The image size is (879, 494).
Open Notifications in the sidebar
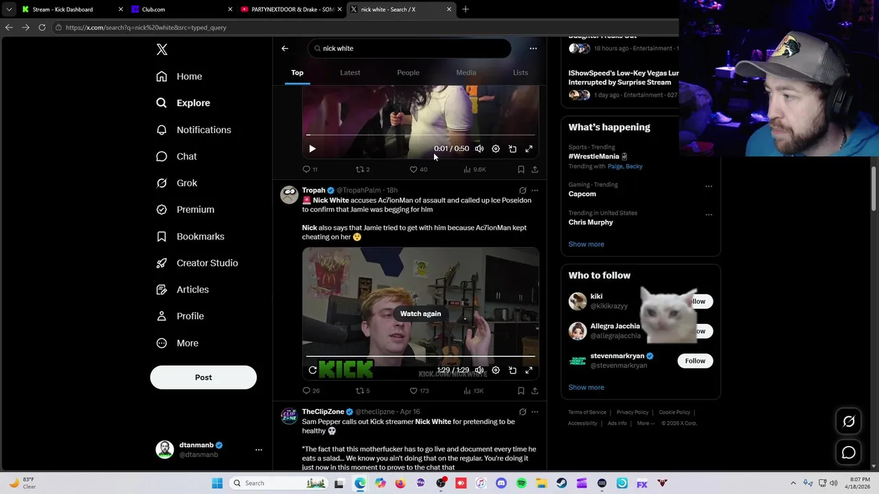click(194, 130)
